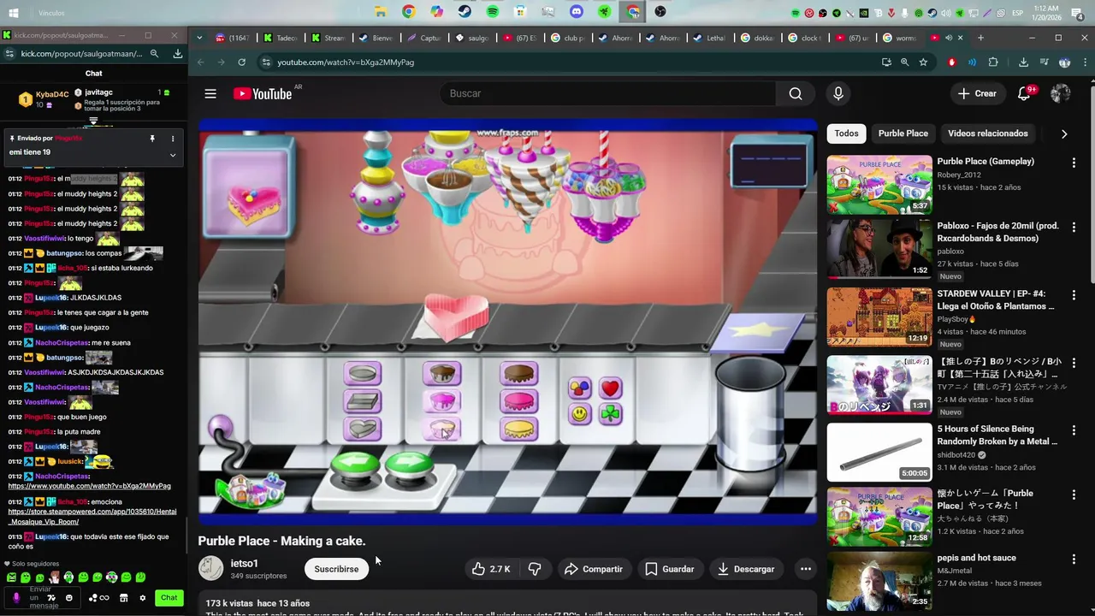Open Kick chat settings gear
The height and width of the screenshot is (616, 1095).
(142, 598)
